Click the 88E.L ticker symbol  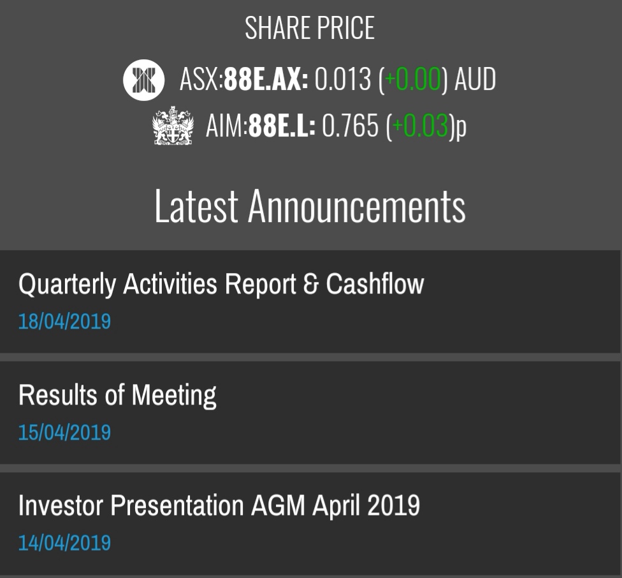282,127
